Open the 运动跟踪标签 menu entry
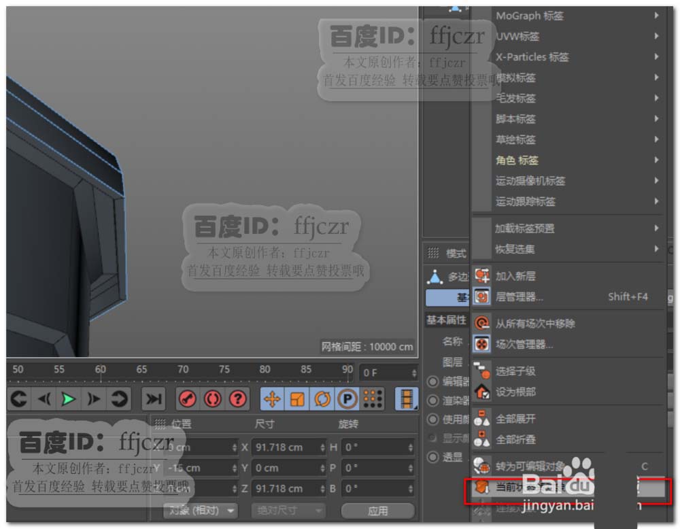The image size is (680, 529). click(568, 202)
